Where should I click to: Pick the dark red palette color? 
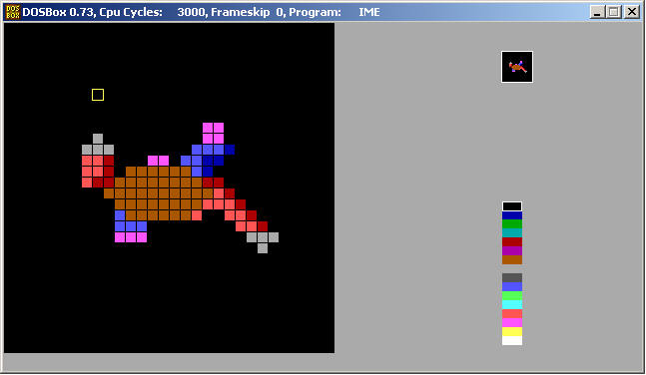coord(512,242)
